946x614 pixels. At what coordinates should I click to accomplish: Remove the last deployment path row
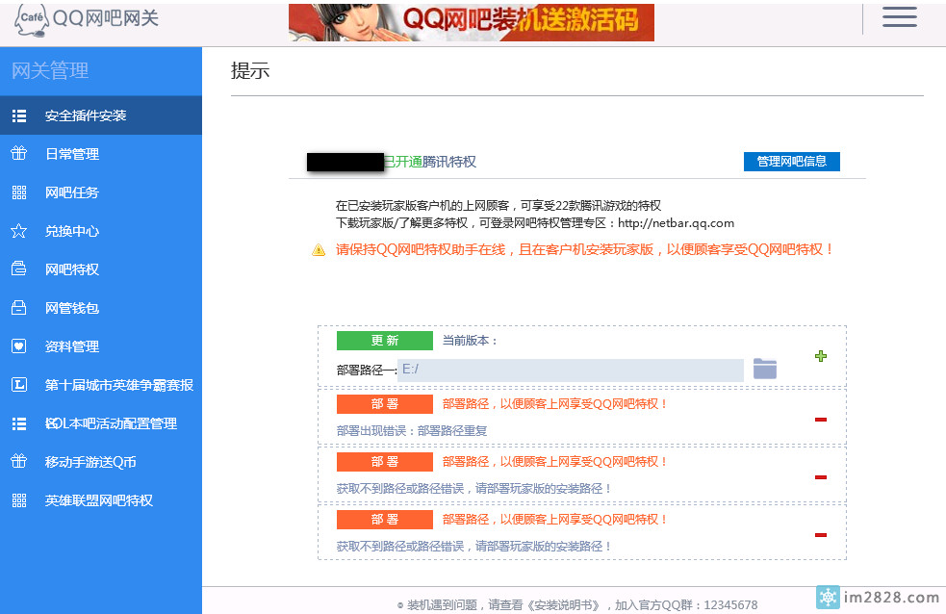click(821, 535)
